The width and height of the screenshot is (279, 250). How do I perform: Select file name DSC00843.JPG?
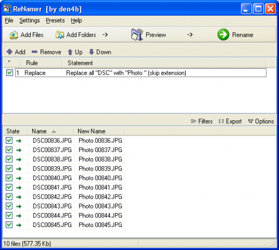pyautogui.click(x=52, y=206)
